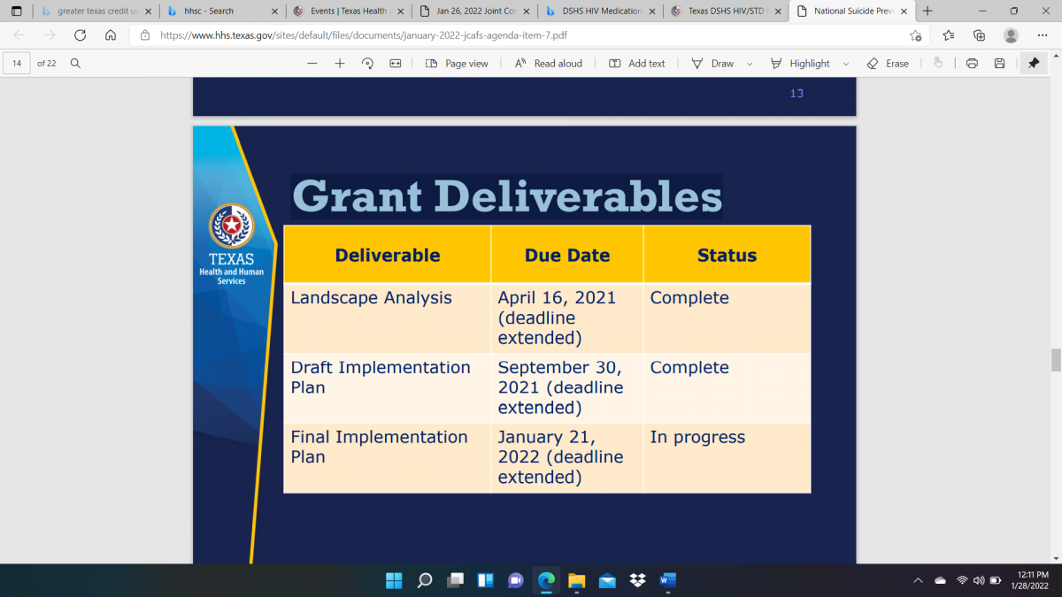The height and width of the screenshot is (597, 1062).
Task: Click the Read aloud button
Action: [549, 64]
